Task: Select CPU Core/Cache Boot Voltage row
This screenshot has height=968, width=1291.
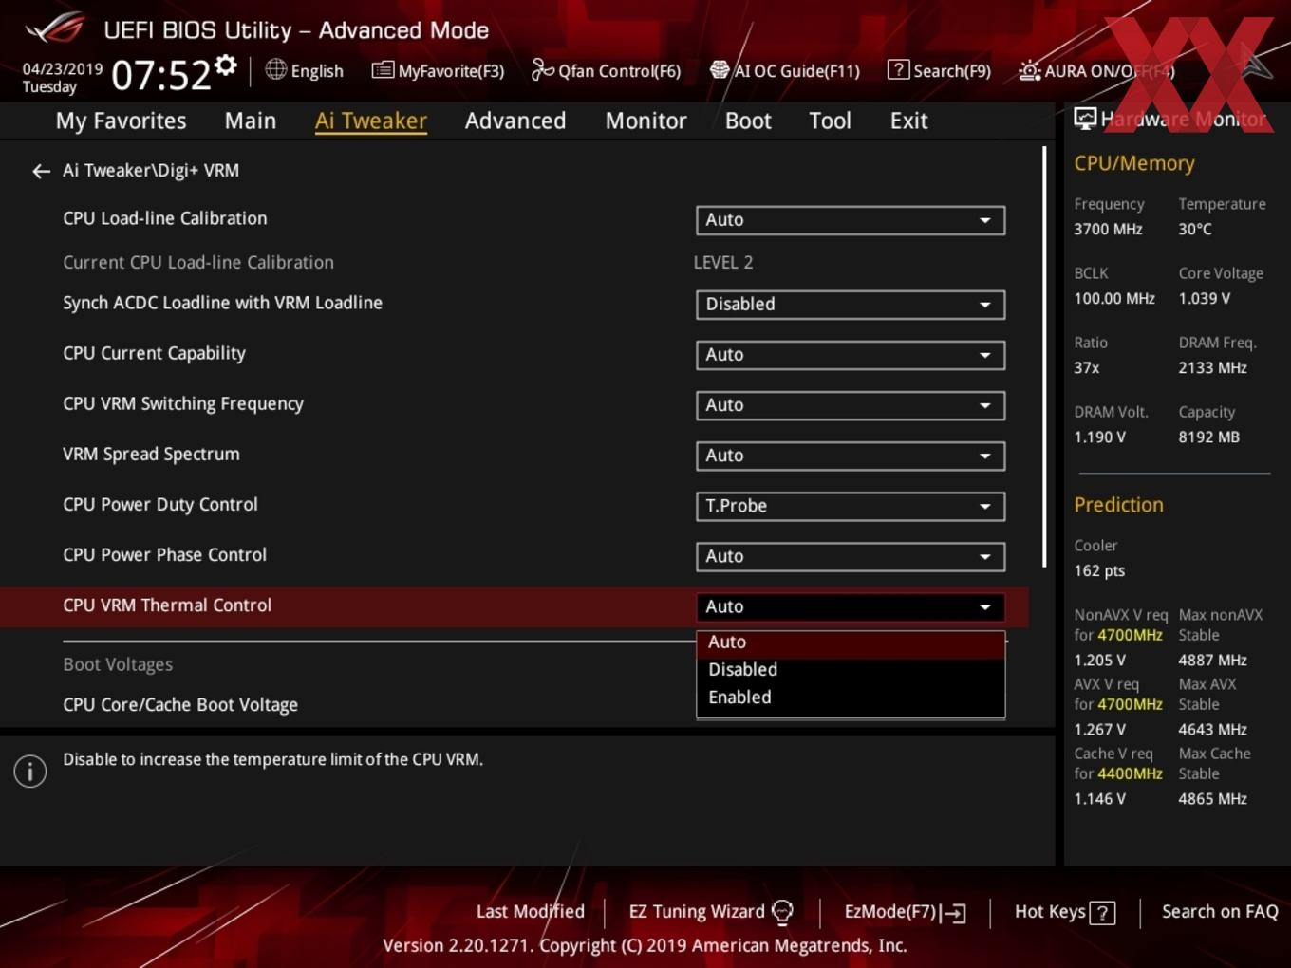Action: [180, 705]
